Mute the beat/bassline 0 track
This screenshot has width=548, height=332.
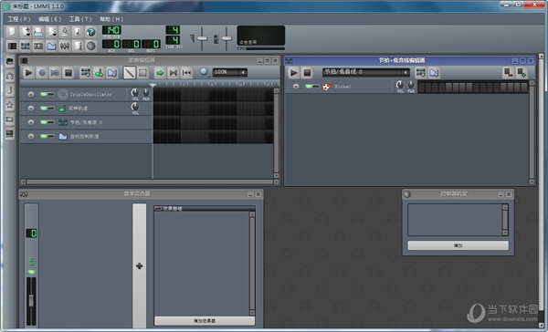pyautogui.click(x=43, y=122)
